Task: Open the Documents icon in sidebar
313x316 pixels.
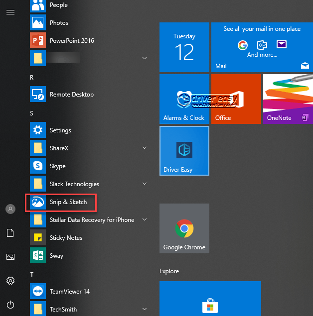Action: (10, 233)
